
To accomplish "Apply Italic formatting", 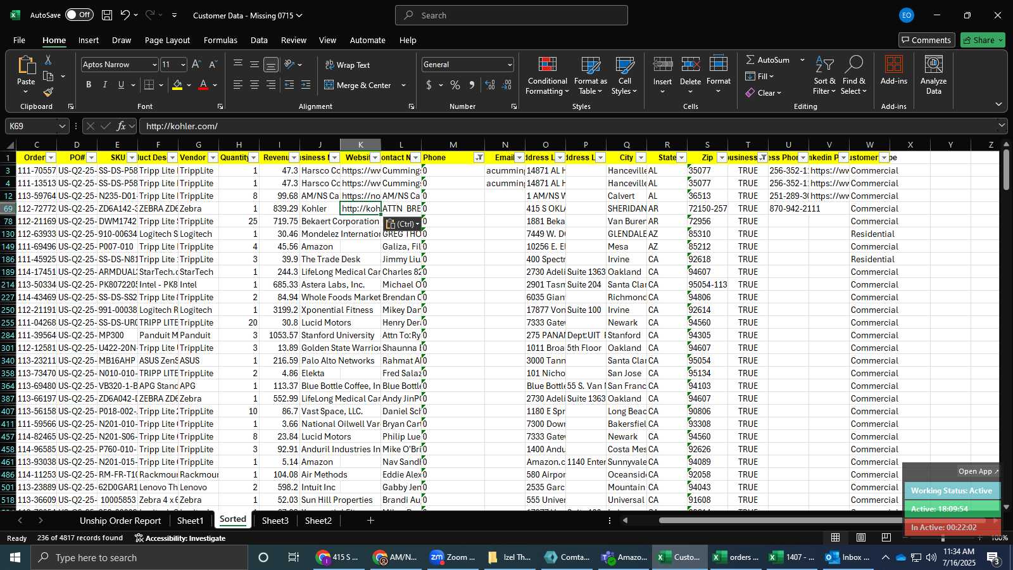I will tap(104, 85).
